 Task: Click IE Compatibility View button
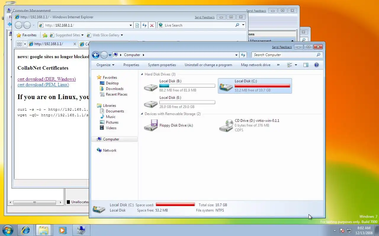[x=137, y=25]
